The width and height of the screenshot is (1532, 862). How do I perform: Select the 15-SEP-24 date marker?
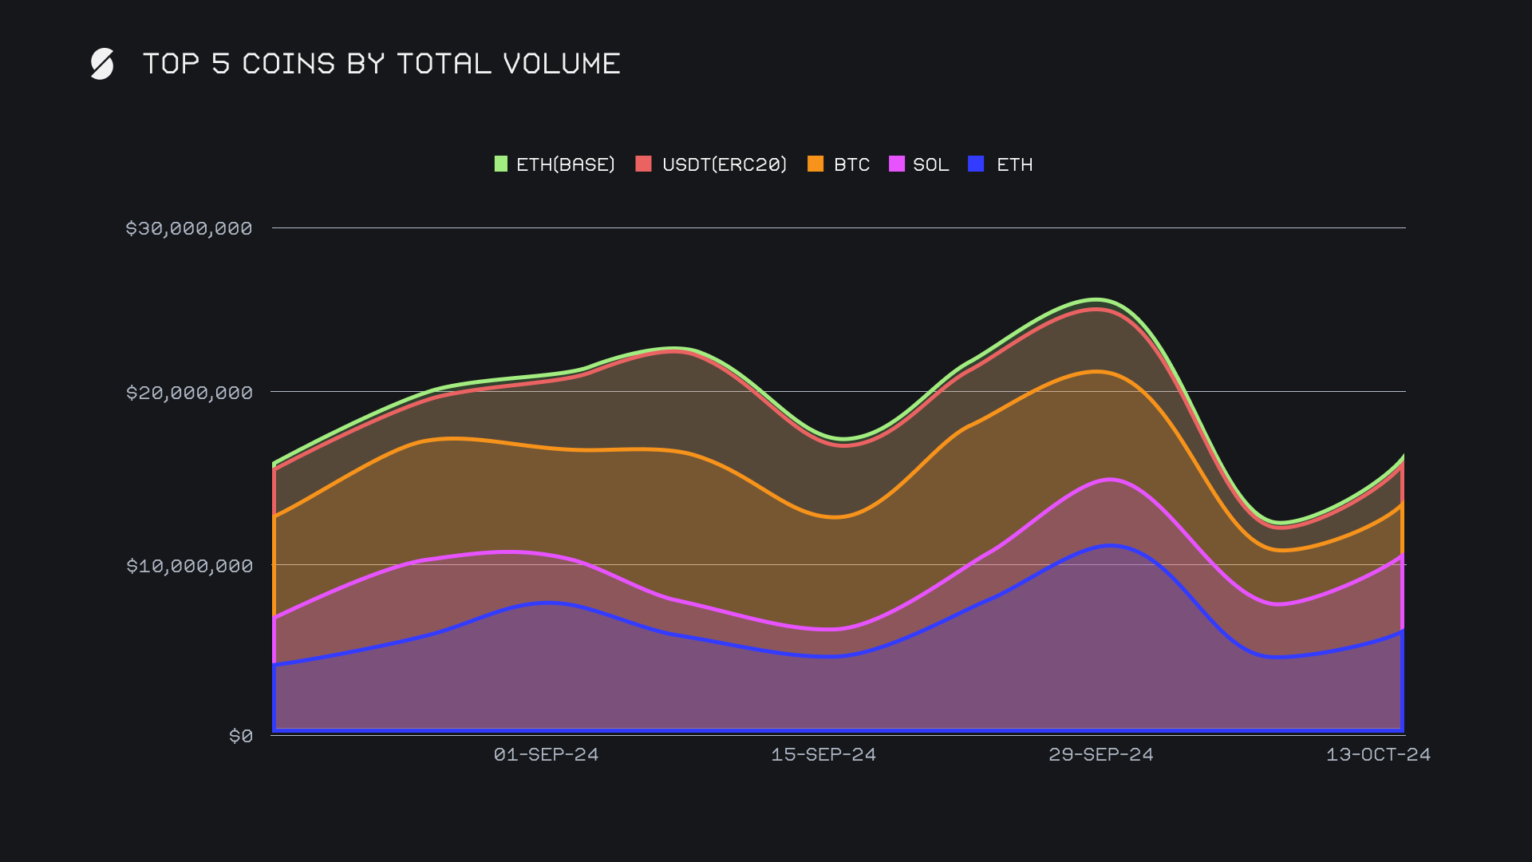823,754
